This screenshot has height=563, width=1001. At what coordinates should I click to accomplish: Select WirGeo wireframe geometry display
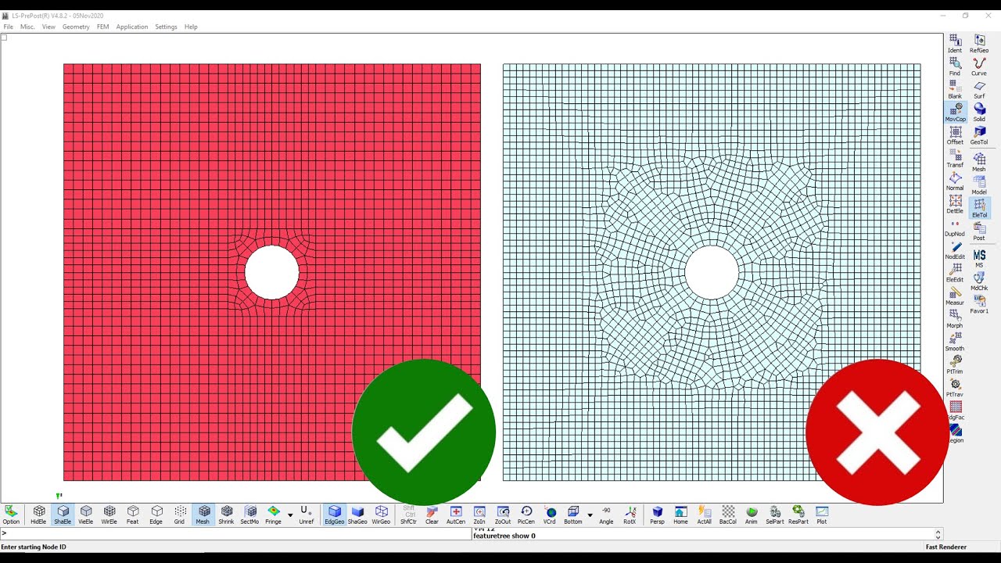(381, 515)
